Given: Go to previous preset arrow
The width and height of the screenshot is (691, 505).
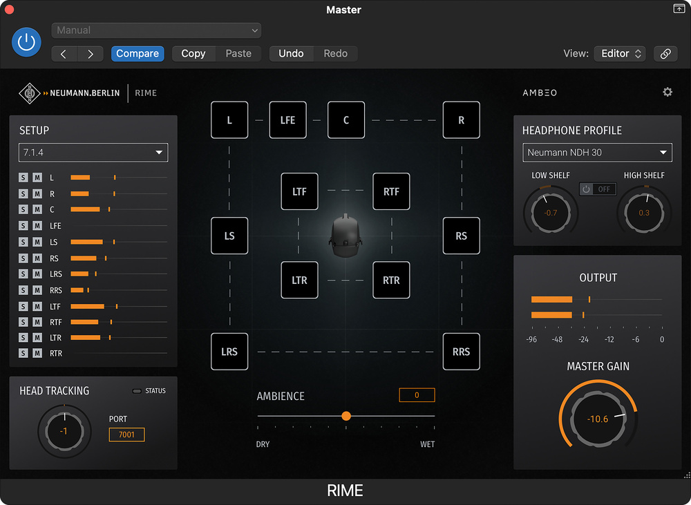Looking at the screenshot, I should point(64,54).
